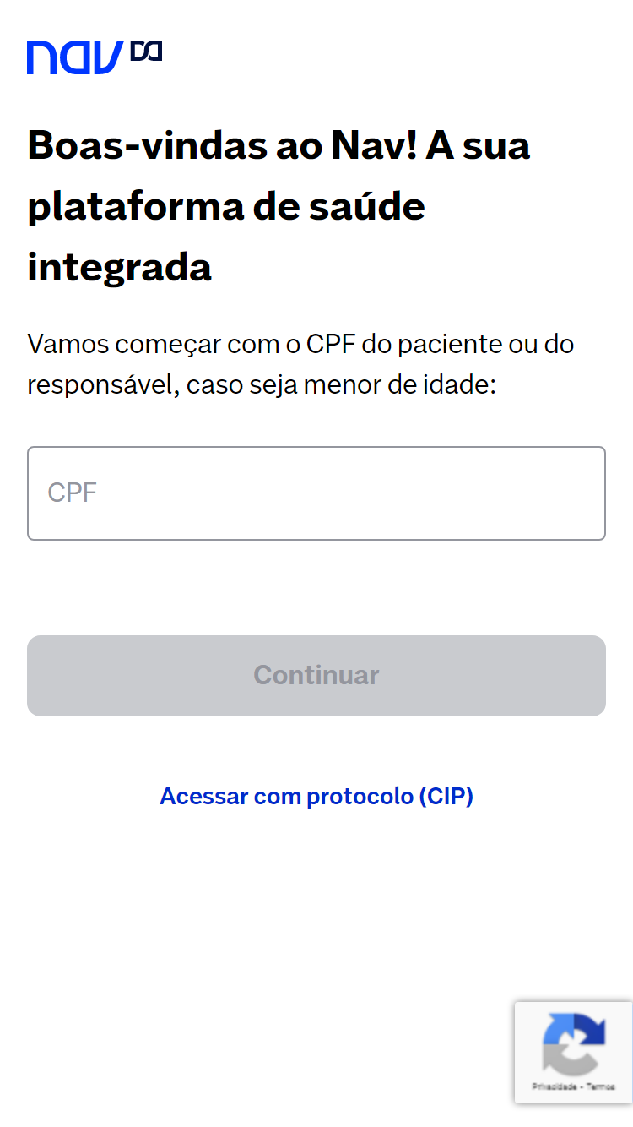The image size is (633, 1127).
Task: Click the grayed-out Continuar label
Action: (316, 675)
